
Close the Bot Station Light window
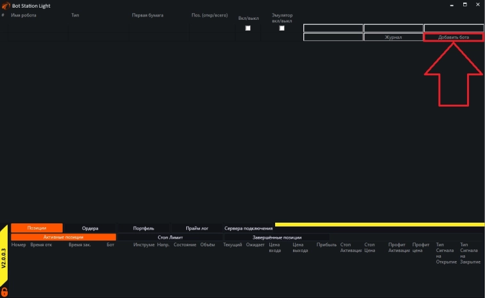477,5
